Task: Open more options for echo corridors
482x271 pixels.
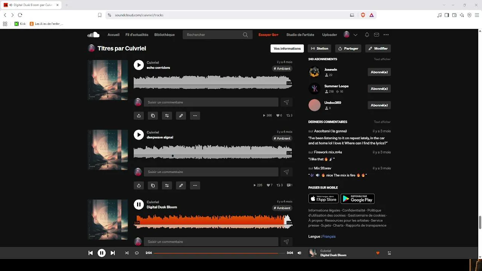Action: (x=195, y=116)
